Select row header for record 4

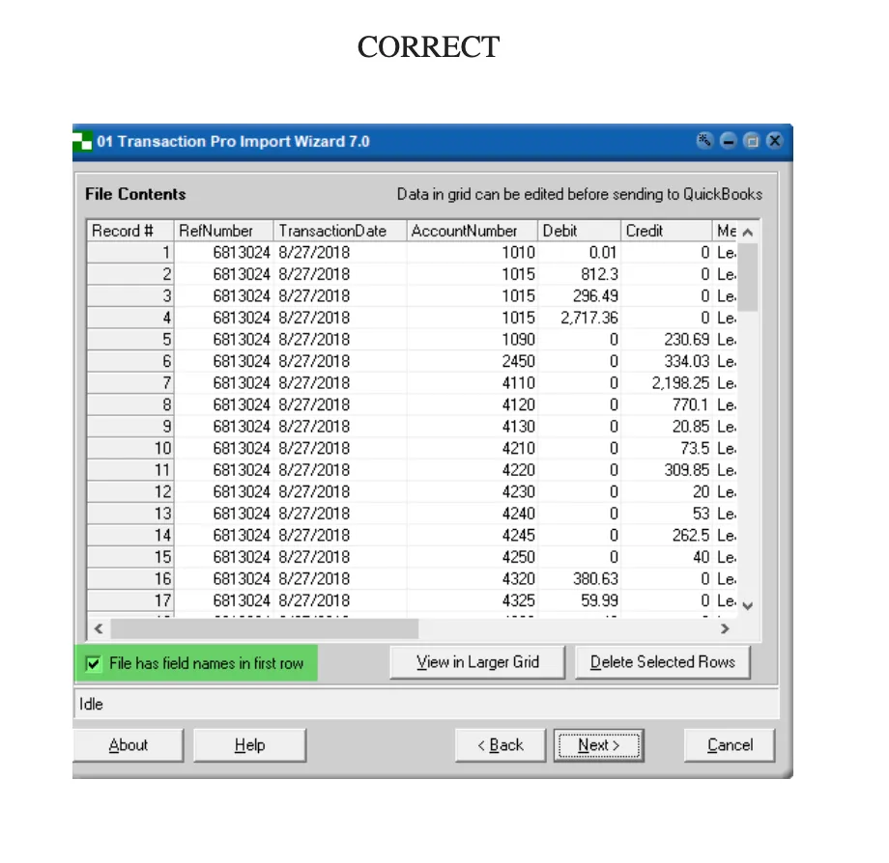click(130, 318)
